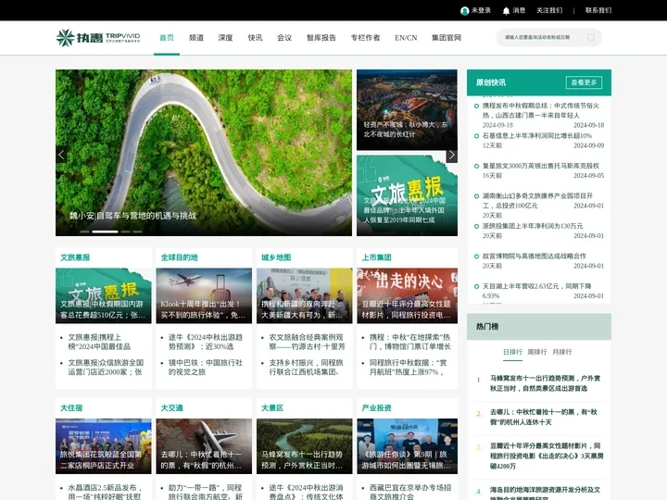Select the active second carousel indicator
The width and height of the screenshot is (667, 500).
point(105,231)
